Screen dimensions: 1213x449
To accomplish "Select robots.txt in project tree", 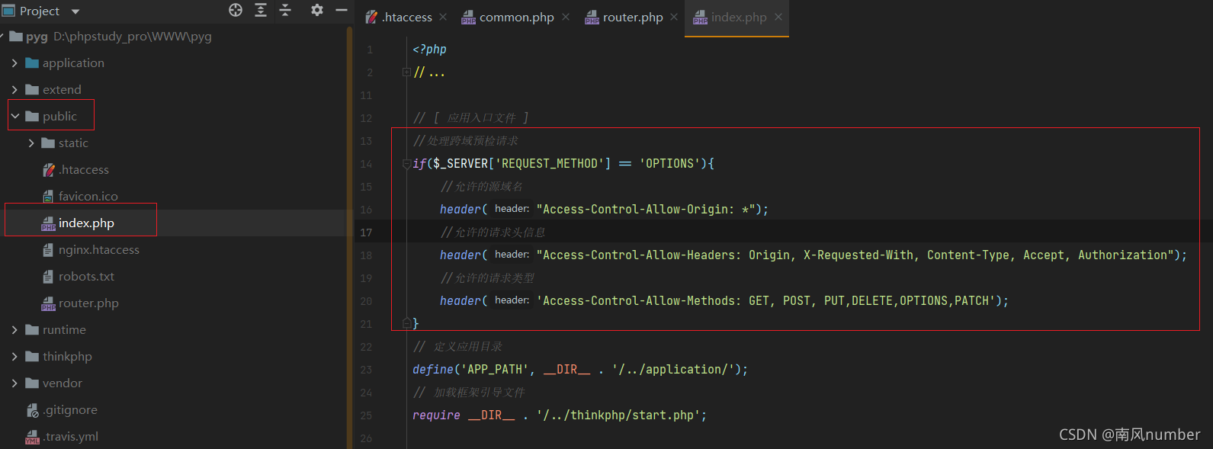I will tap(86, 277).
